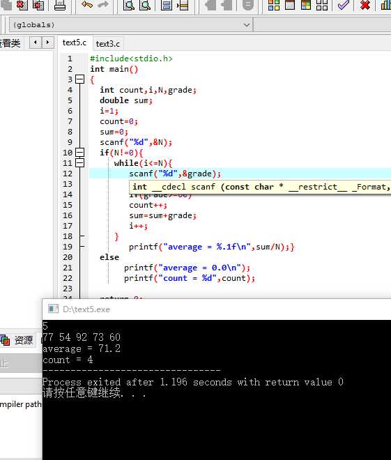Collapse the code fold at line 3
This screenshot has height=460, width=391.
pyautogui.click(x=79, y=79)
